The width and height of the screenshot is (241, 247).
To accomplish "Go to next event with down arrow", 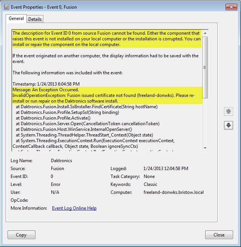I will pos(229,126).
